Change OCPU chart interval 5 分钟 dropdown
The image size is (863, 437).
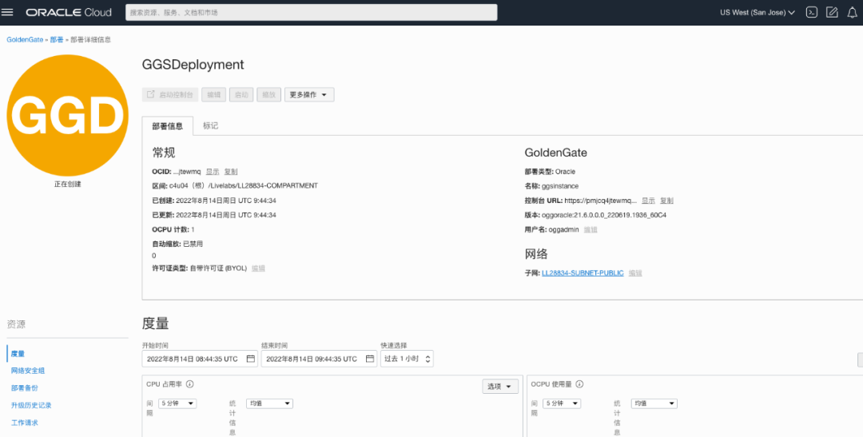(562, 403)
